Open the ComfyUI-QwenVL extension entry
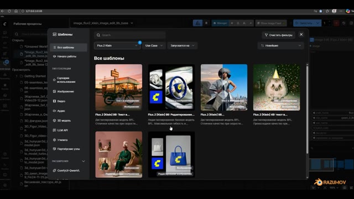This screenshot has height=199, width=354. (69, 171)
